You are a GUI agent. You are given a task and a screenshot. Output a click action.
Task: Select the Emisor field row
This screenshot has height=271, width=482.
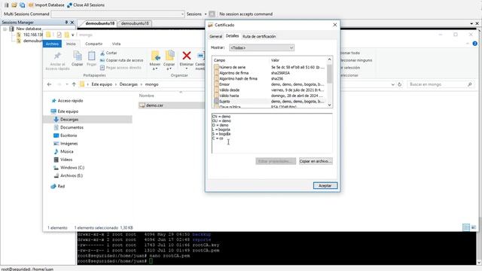point(270,84)
